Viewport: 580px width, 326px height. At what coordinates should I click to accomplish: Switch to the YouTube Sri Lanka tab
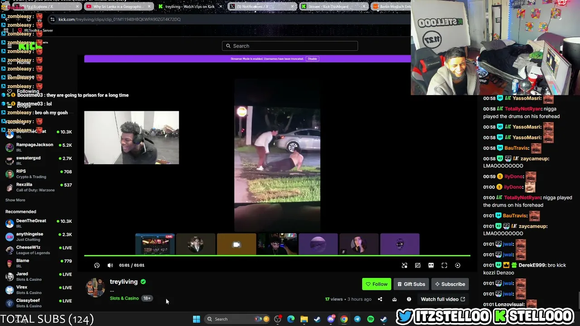118,7
